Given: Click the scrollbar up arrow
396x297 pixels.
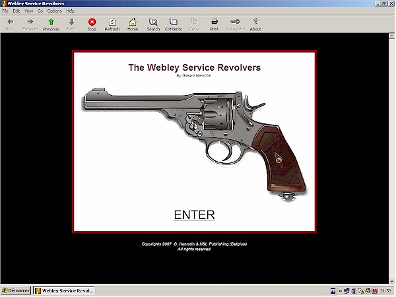Looking at the screenshot, I should (x=391, y=36).
